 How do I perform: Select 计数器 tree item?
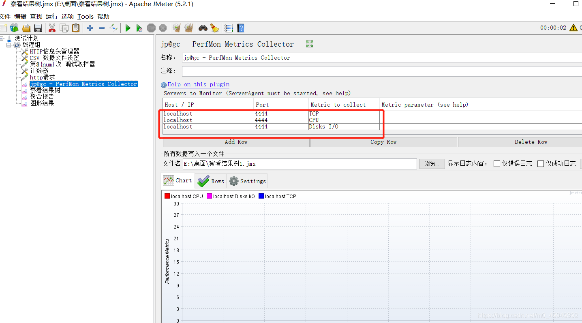(39, 71)
